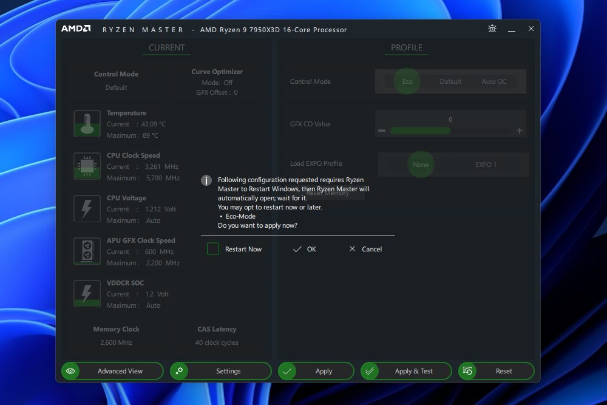Open Advanced View

point(112,371)
